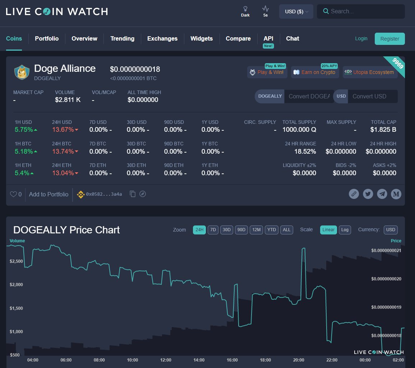This screenshot has width=415, height=368.
Task: Set chart zoom to 7D
Action: [213, 230]
